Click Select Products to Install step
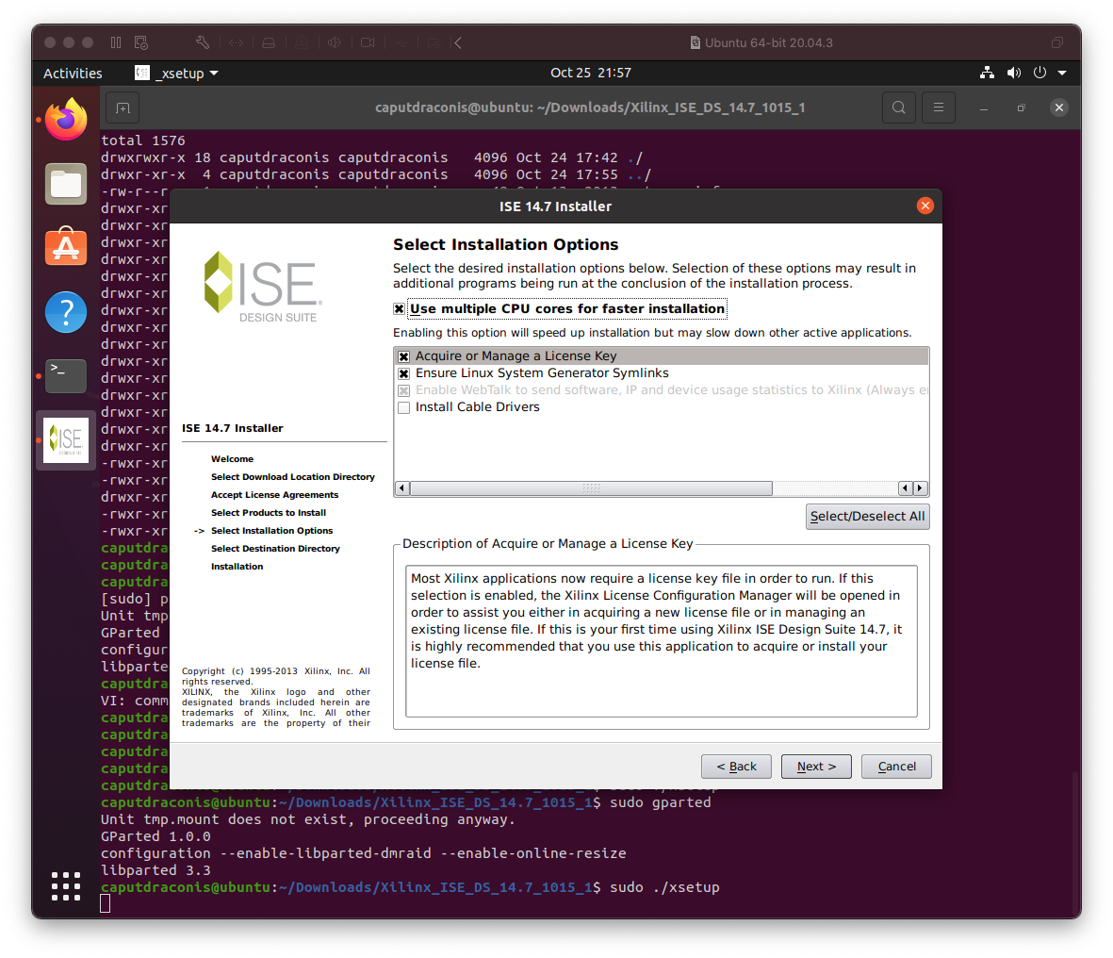This screenshot has height=958, width=1113. (269, 512)
